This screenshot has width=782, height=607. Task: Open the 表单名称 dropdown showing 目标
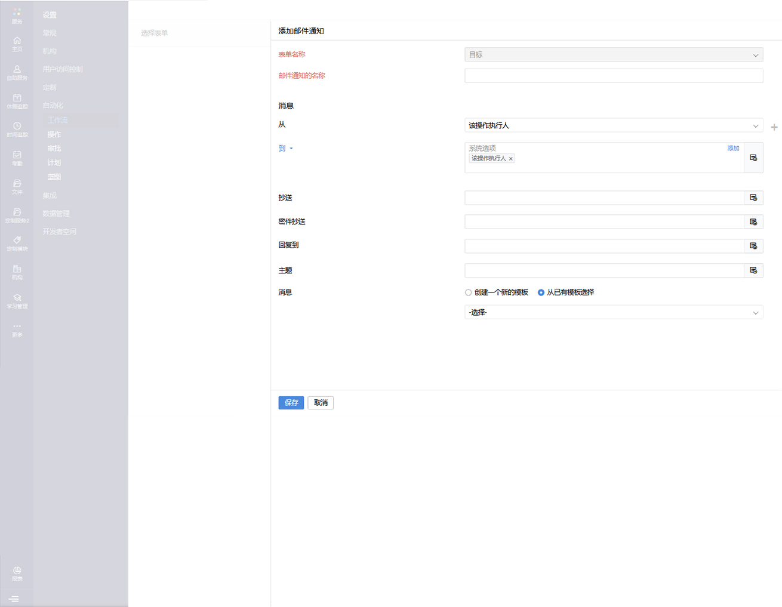pos(613,55)
